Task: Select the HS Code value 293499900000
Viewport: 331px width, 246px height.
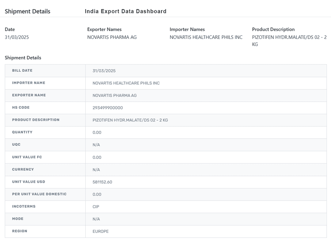Action: click(108, 108)
